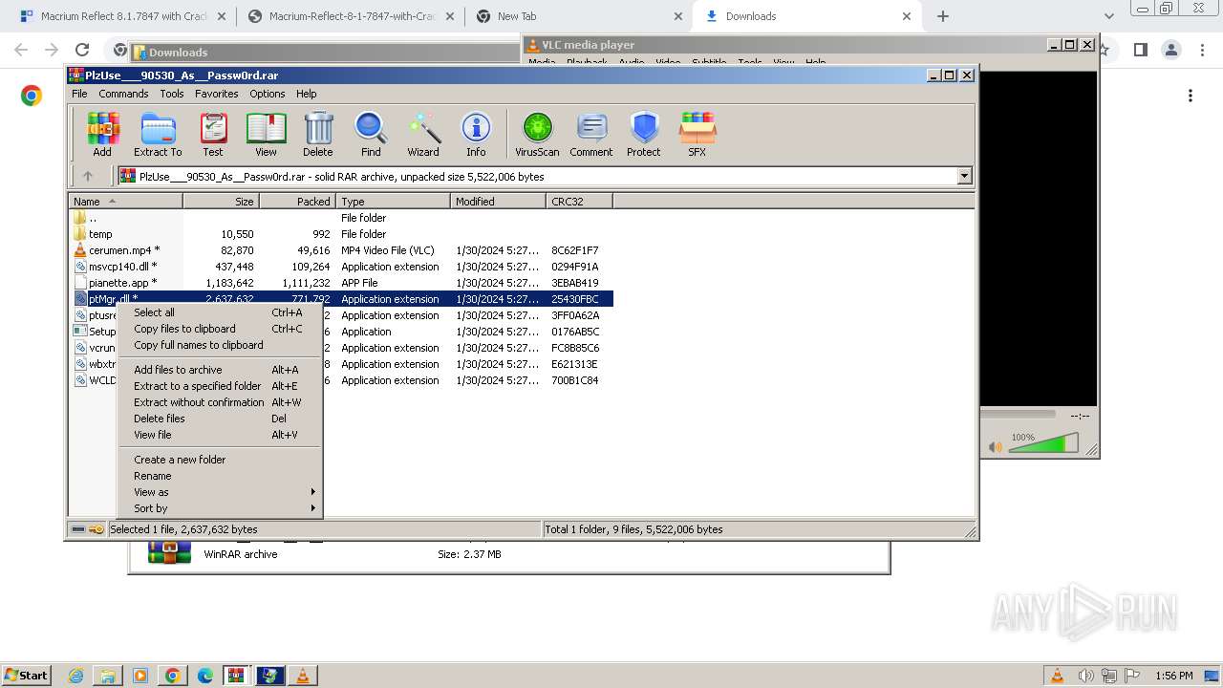Open Internet Explorer from the taskbar
Image resolution: width=1223 pixels, height=688 pixels.
click(76, 676)
